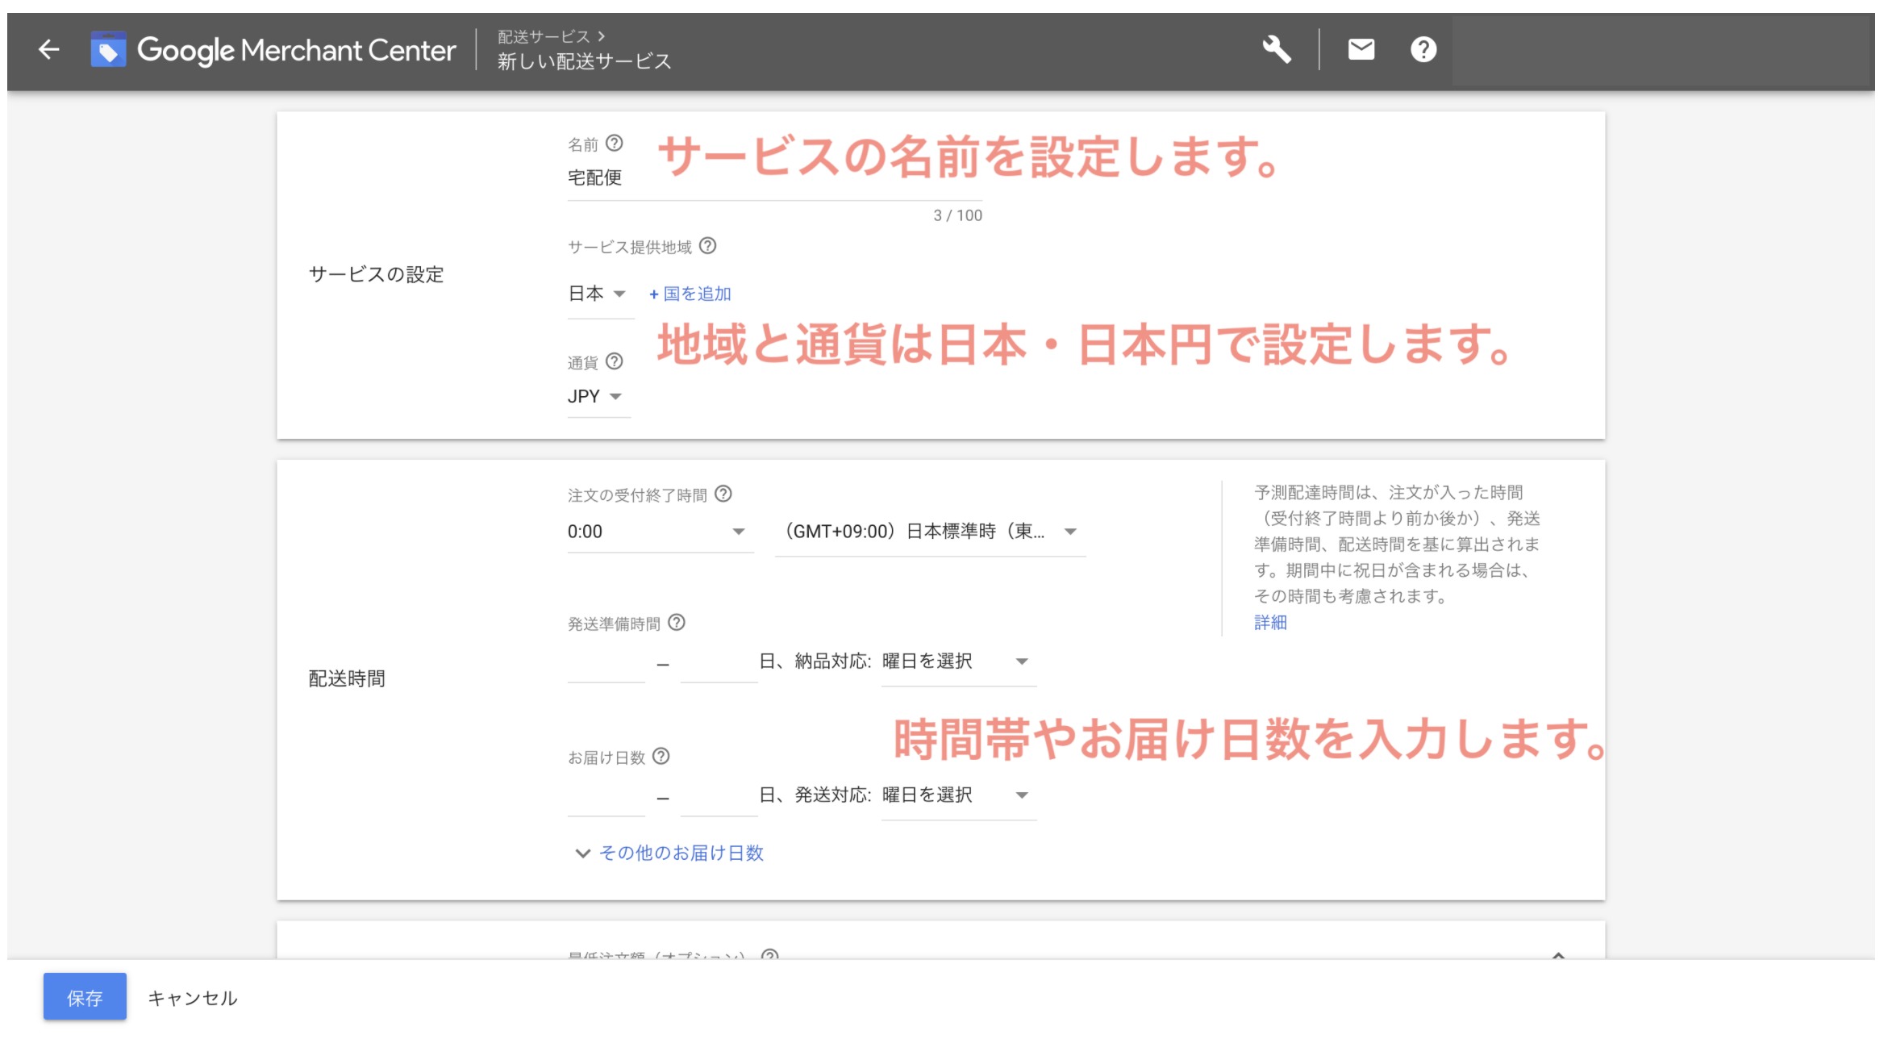Open the tools (wrench) icon in top bar

point(1278,49)
